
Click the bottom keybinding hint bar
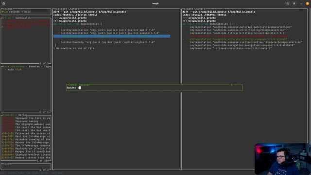pos(32,173)
